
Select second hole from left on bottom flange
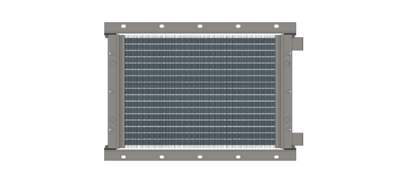click(162, 157)
